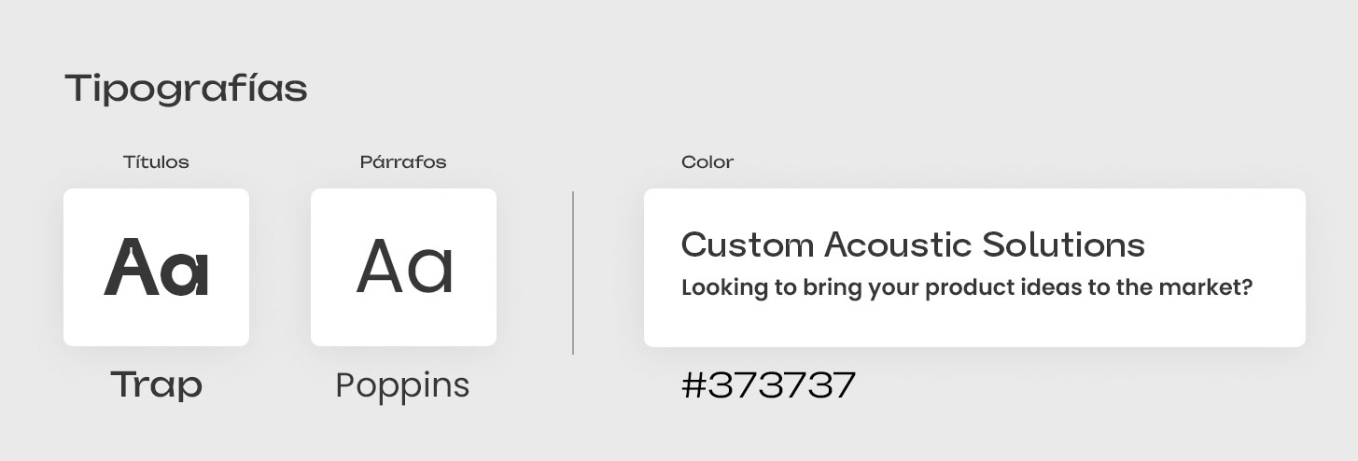
Task: Click the word Acoustic in headline
Action: [885, 244]
